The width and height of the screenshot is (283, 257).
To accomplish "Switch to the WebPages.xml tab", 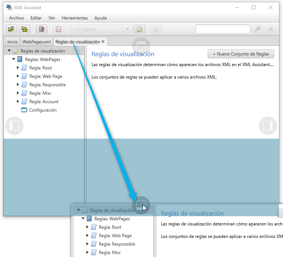I will click(36, 42).
